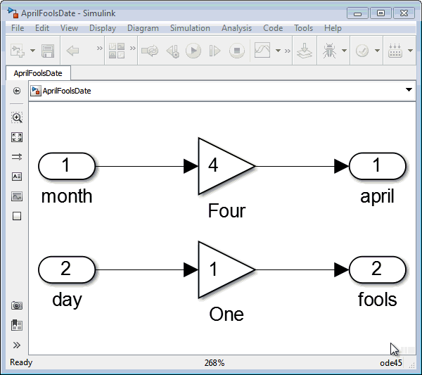422x375 pixels.
Task: Expand the model path dropdown arrow
Action: click(x=409, y=90)
